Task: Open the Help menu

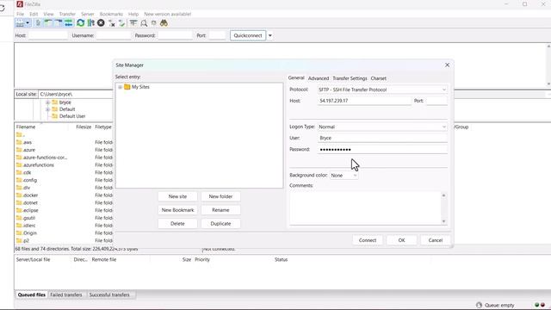Action: [133, 14]
